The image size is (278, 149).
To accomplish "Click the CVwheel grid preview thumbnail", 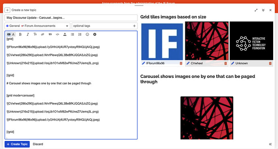I will [x=207, y=41].
